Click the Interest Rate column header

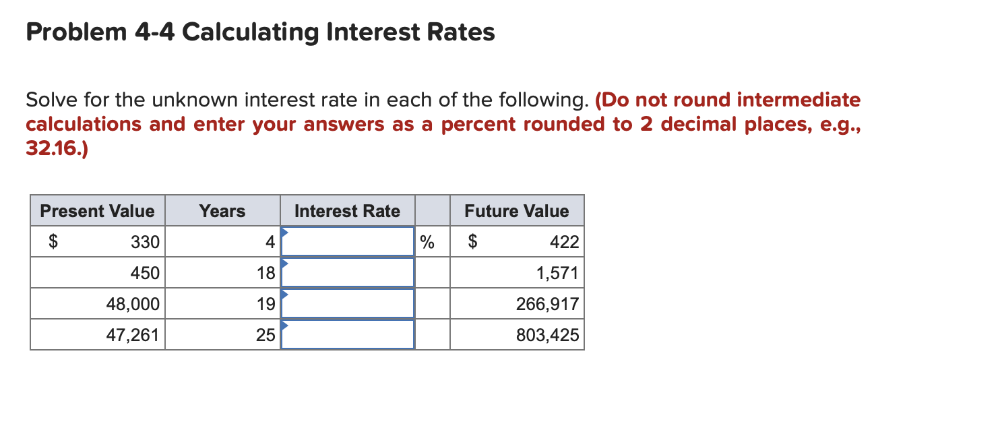pos(348,211)
